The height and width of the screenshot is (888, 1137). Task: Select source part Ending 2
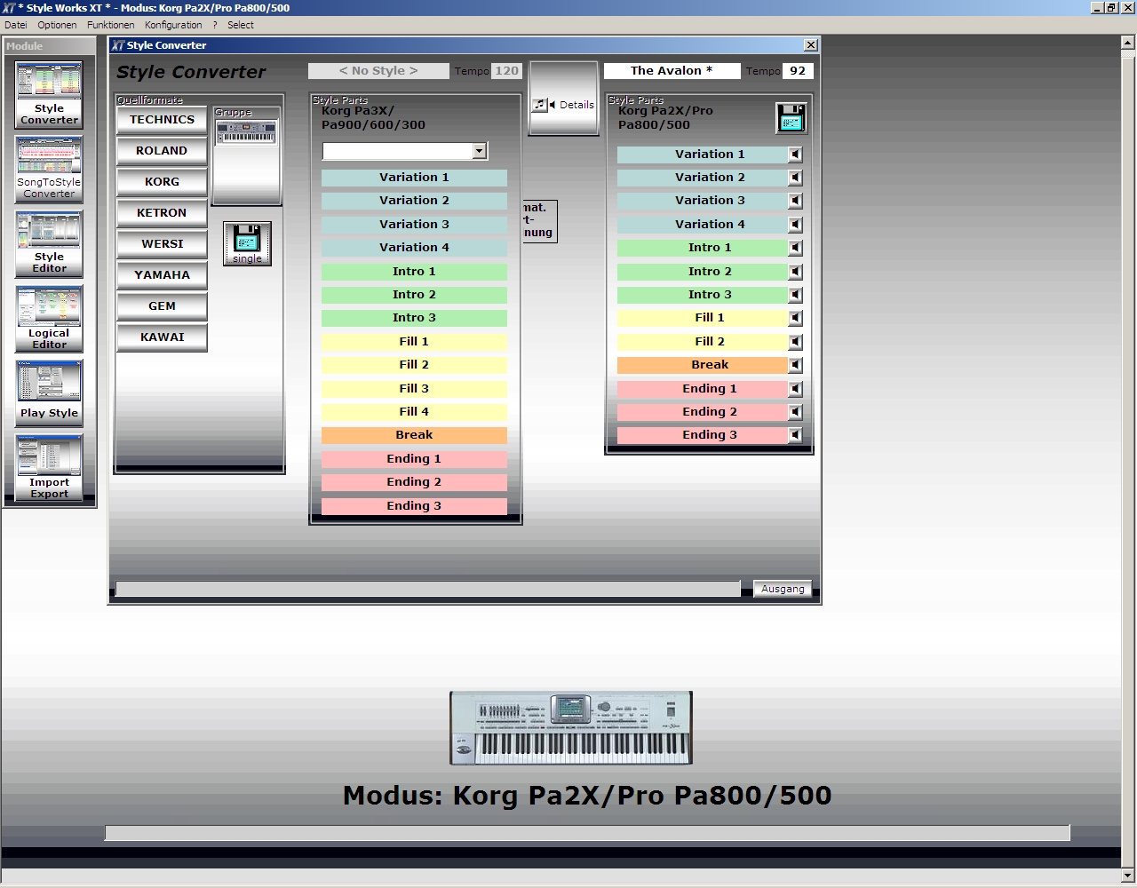click(x=414, y=482)
